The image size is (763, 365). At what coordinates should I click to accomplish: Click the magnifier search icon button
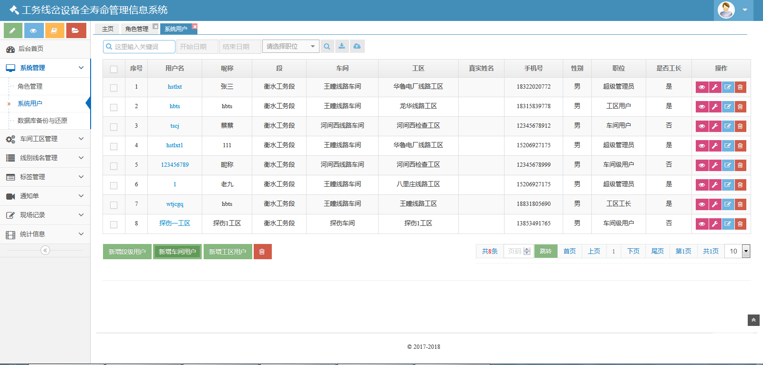tap(327, 47)
